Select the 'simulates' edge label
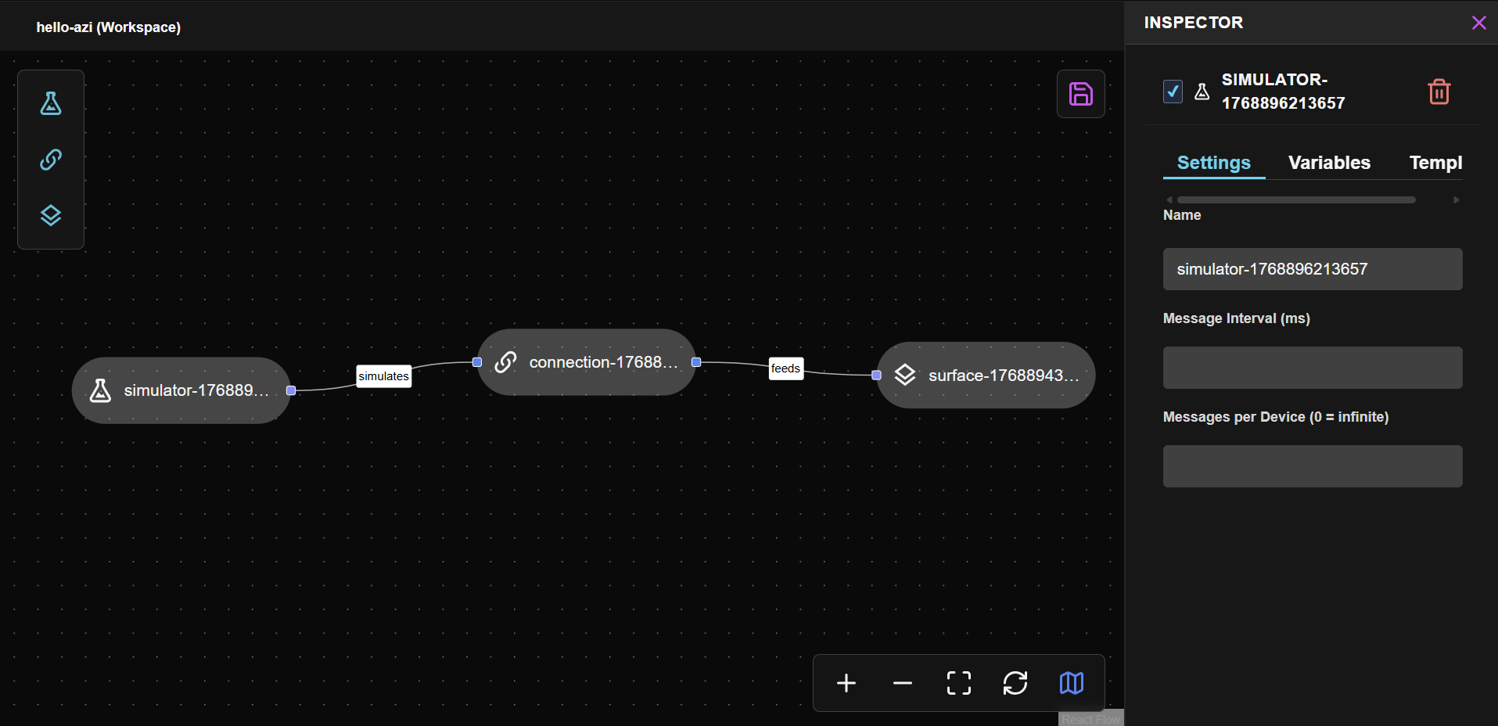This screenshot has height=726, width=1498. coord(384,376)
